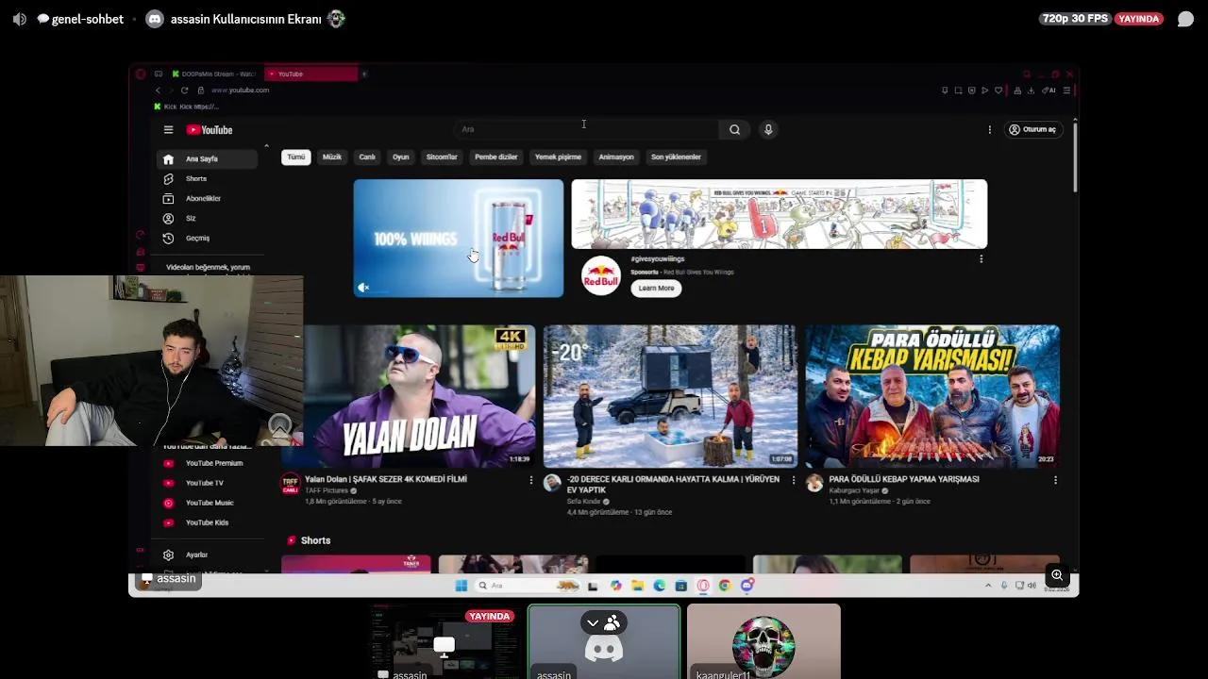This screenshot has width=1208, height=679.
Task: Open the Discord chat bubble icon top right
Action: (x=1185, y=19)
